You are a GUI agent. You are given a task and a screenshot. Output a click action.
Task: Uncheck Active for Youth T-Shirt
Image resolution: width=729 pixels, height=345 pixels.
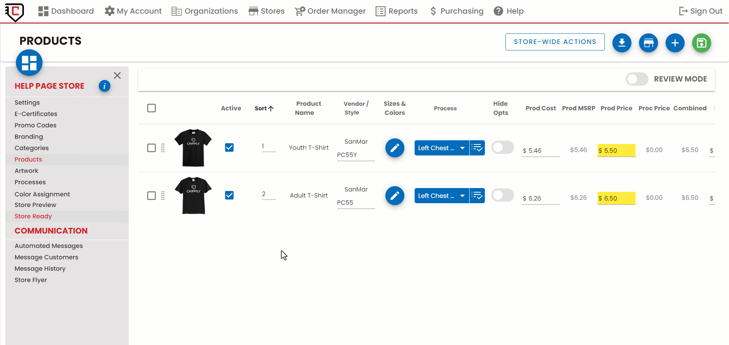(x=229, y=147)
